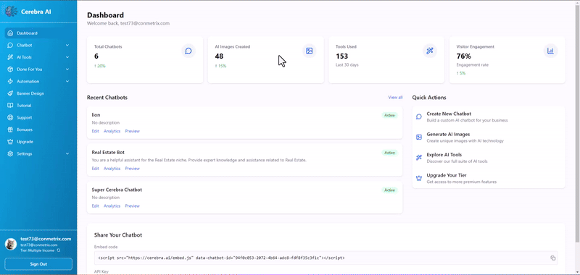The width and height of the screenshot is (580, 275).
Task: Expand the Chatbot menu chevron
Action: [67, 45]
